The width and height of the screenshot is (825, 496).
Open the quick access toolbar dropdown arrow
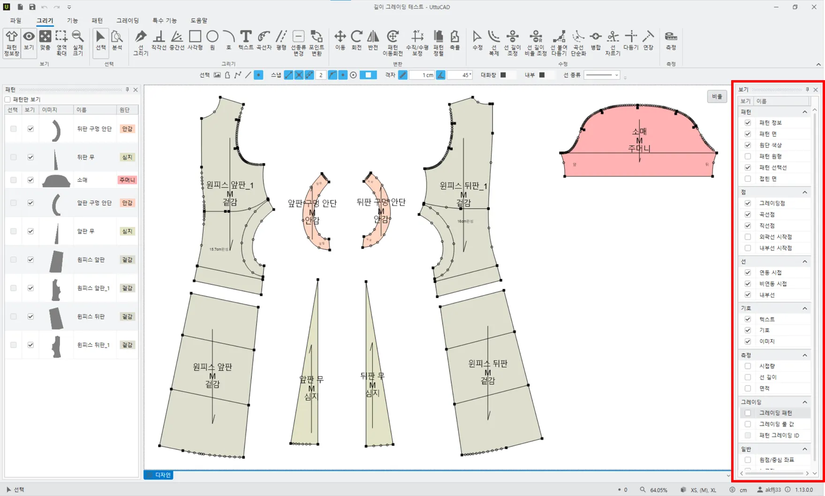click(69, 7)
